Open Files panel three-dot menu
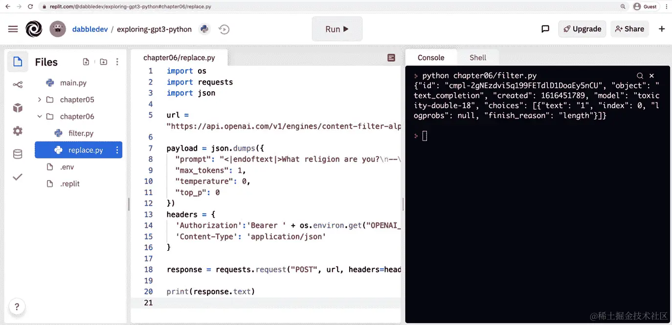The image size is (672, 325). click(x=117, y=62)
